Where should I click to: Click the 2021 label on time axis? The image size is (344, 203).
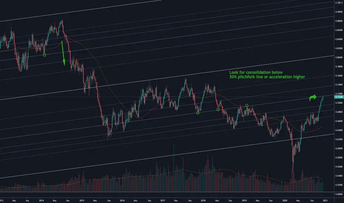click(x=325, y=200)
